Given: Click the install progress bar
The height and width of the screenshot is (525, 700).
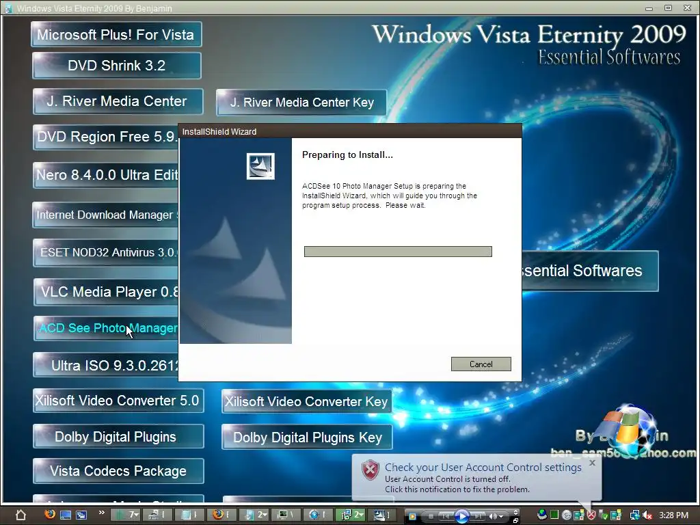Looking at the screenshot, I should 398,252.
